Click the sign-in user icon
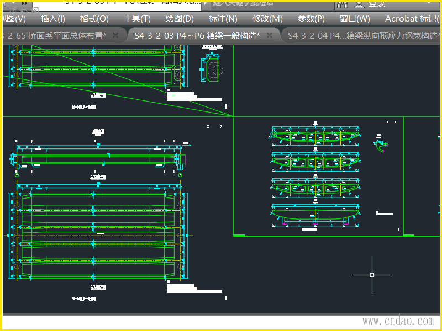442x331 pixels. coord(359,4)
